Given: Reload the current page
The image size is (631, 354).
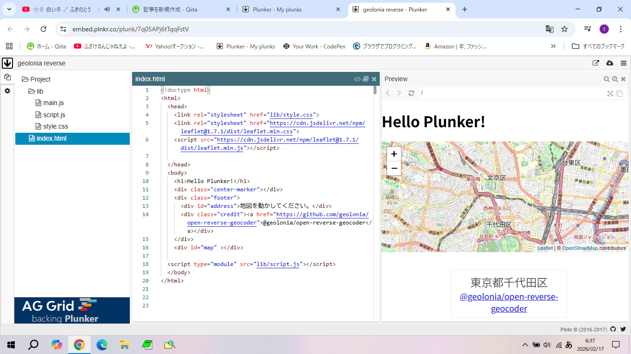Looking at the screenshot, I should [43, 29].
